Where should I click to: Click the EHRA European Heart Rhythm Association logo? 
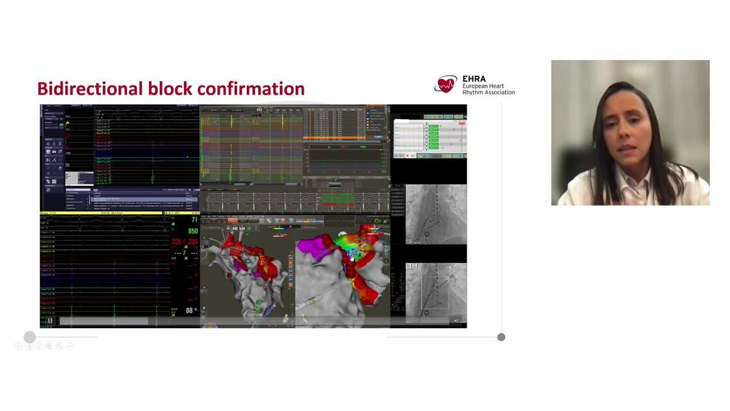click(474, 84)
